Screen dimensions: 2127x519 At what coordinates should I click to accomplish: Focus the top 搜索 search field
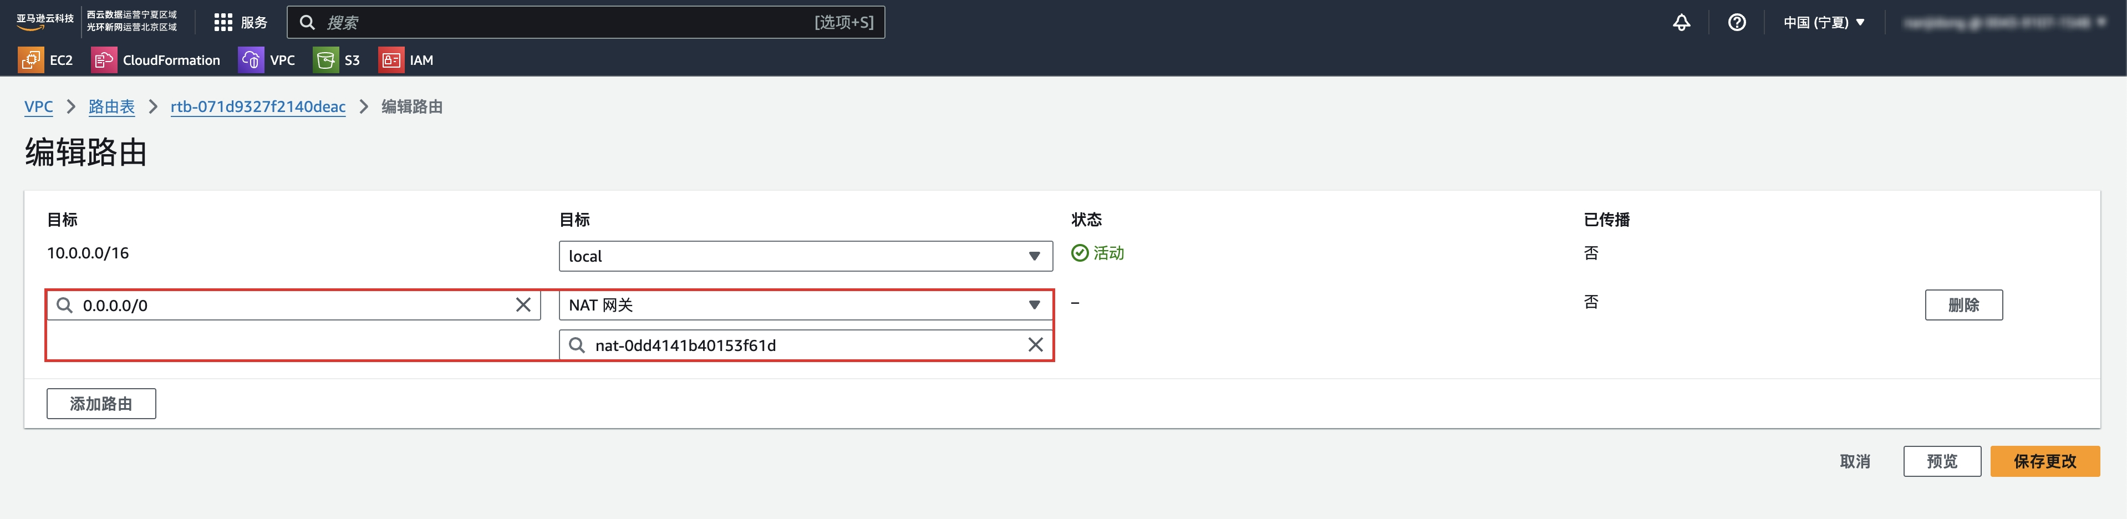pos(586,22)
